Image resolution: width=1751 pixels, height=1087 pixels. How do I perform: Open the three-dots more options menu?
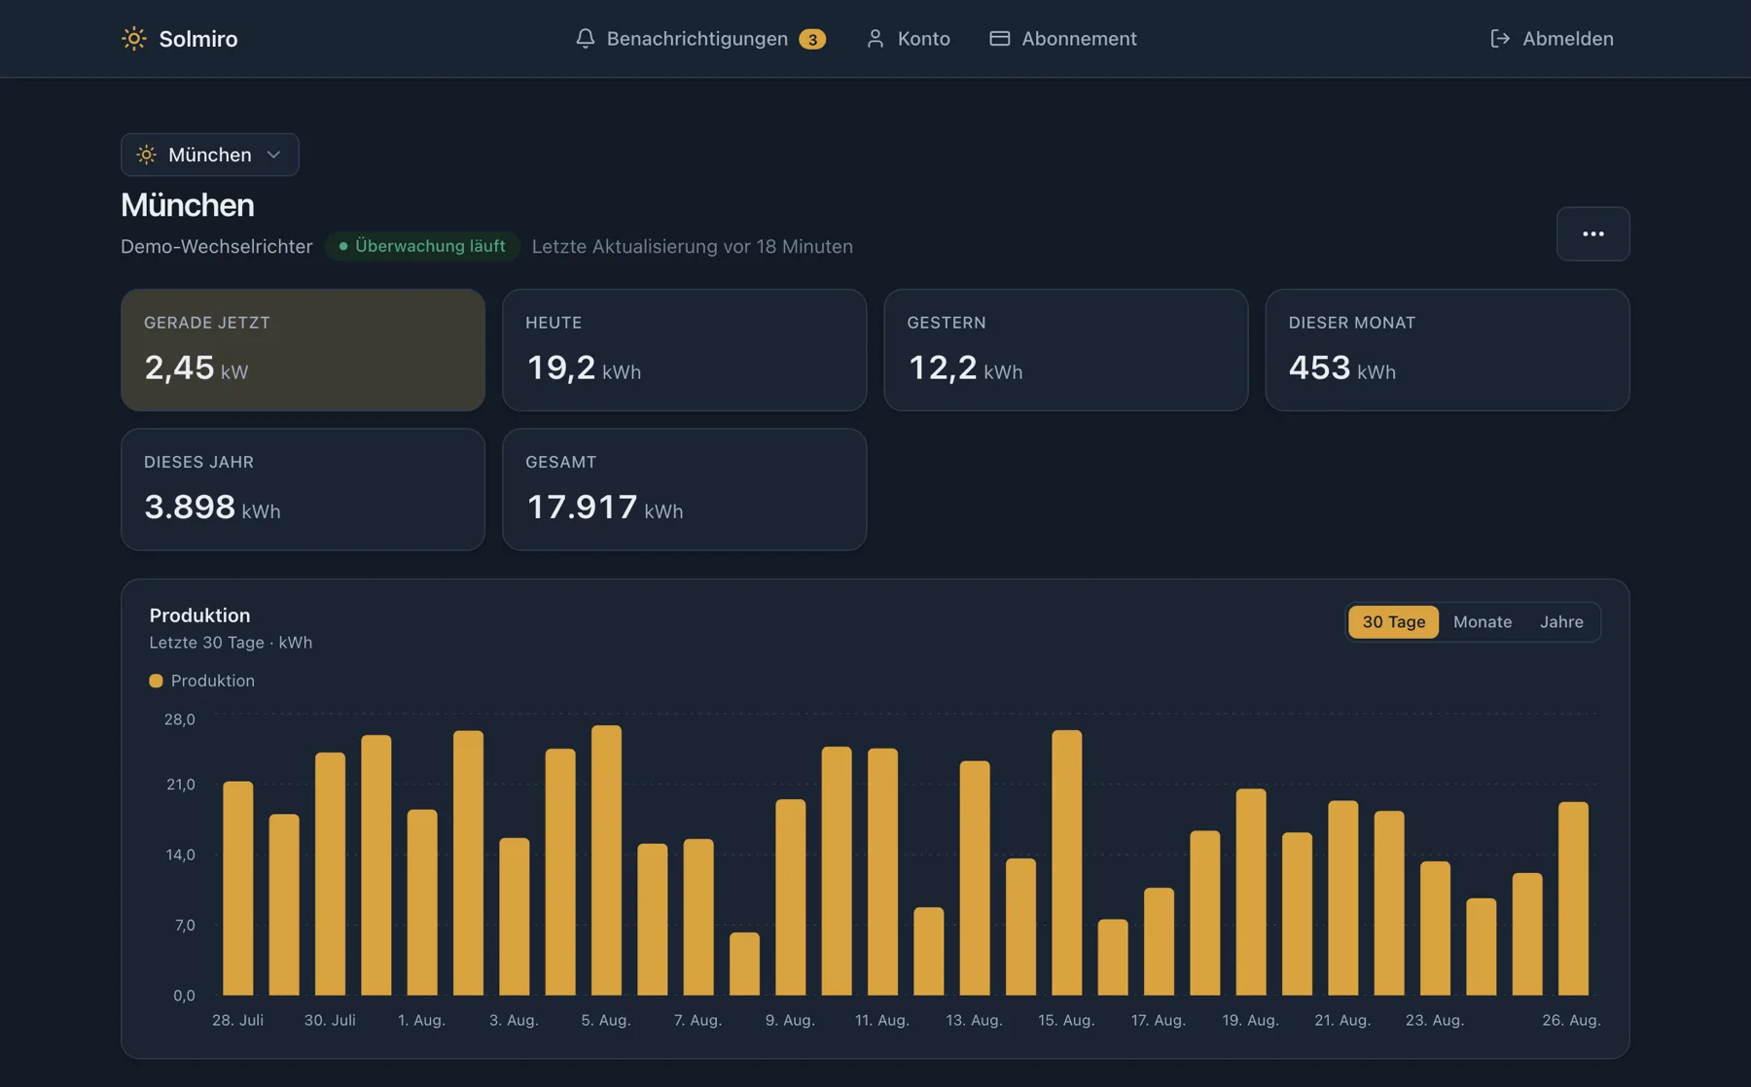tap(1592, 233)
